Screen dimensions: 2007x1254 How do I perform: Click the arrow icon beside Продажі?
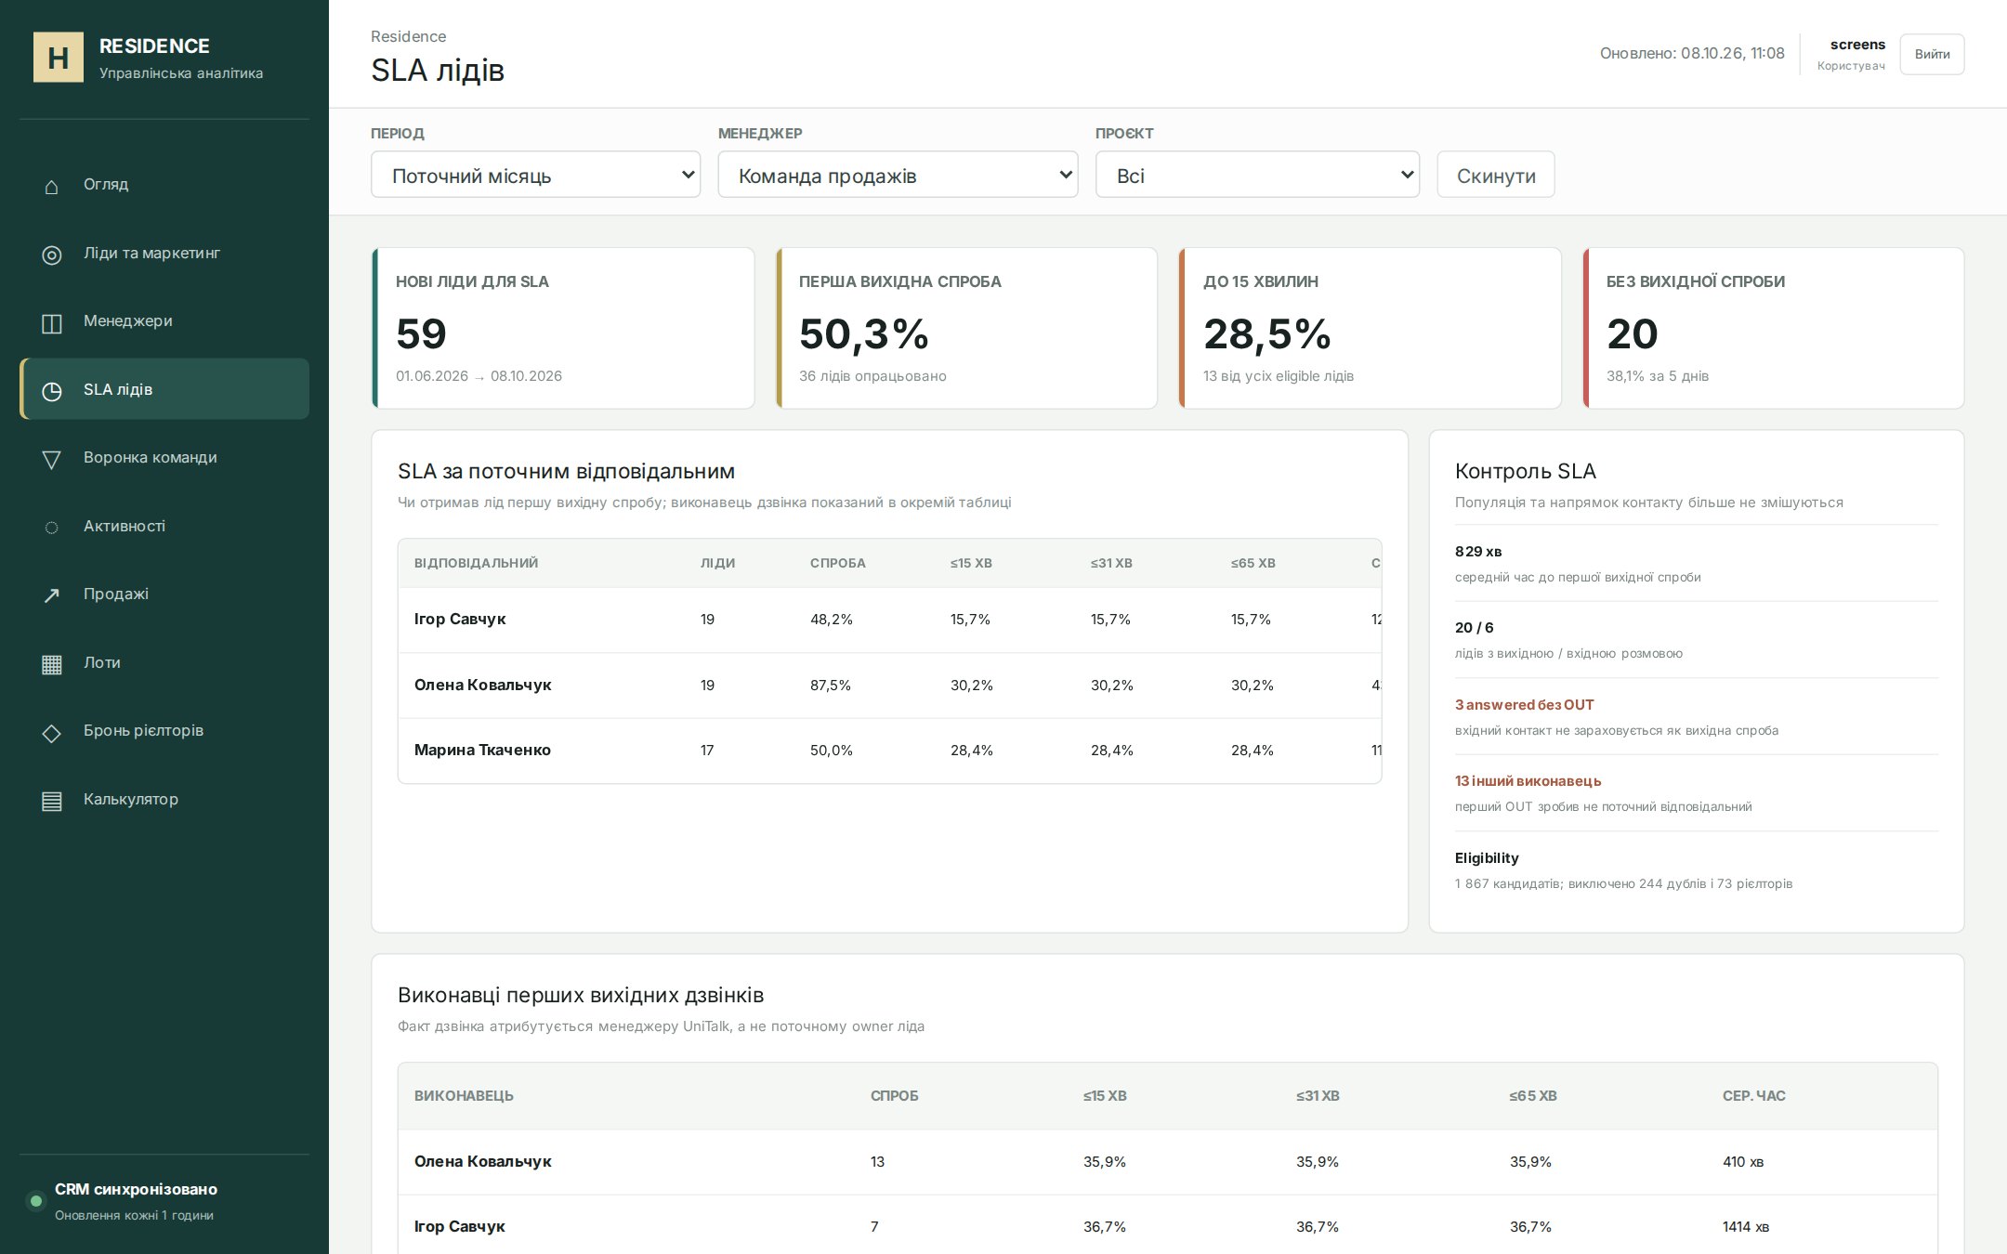point(52,595)
